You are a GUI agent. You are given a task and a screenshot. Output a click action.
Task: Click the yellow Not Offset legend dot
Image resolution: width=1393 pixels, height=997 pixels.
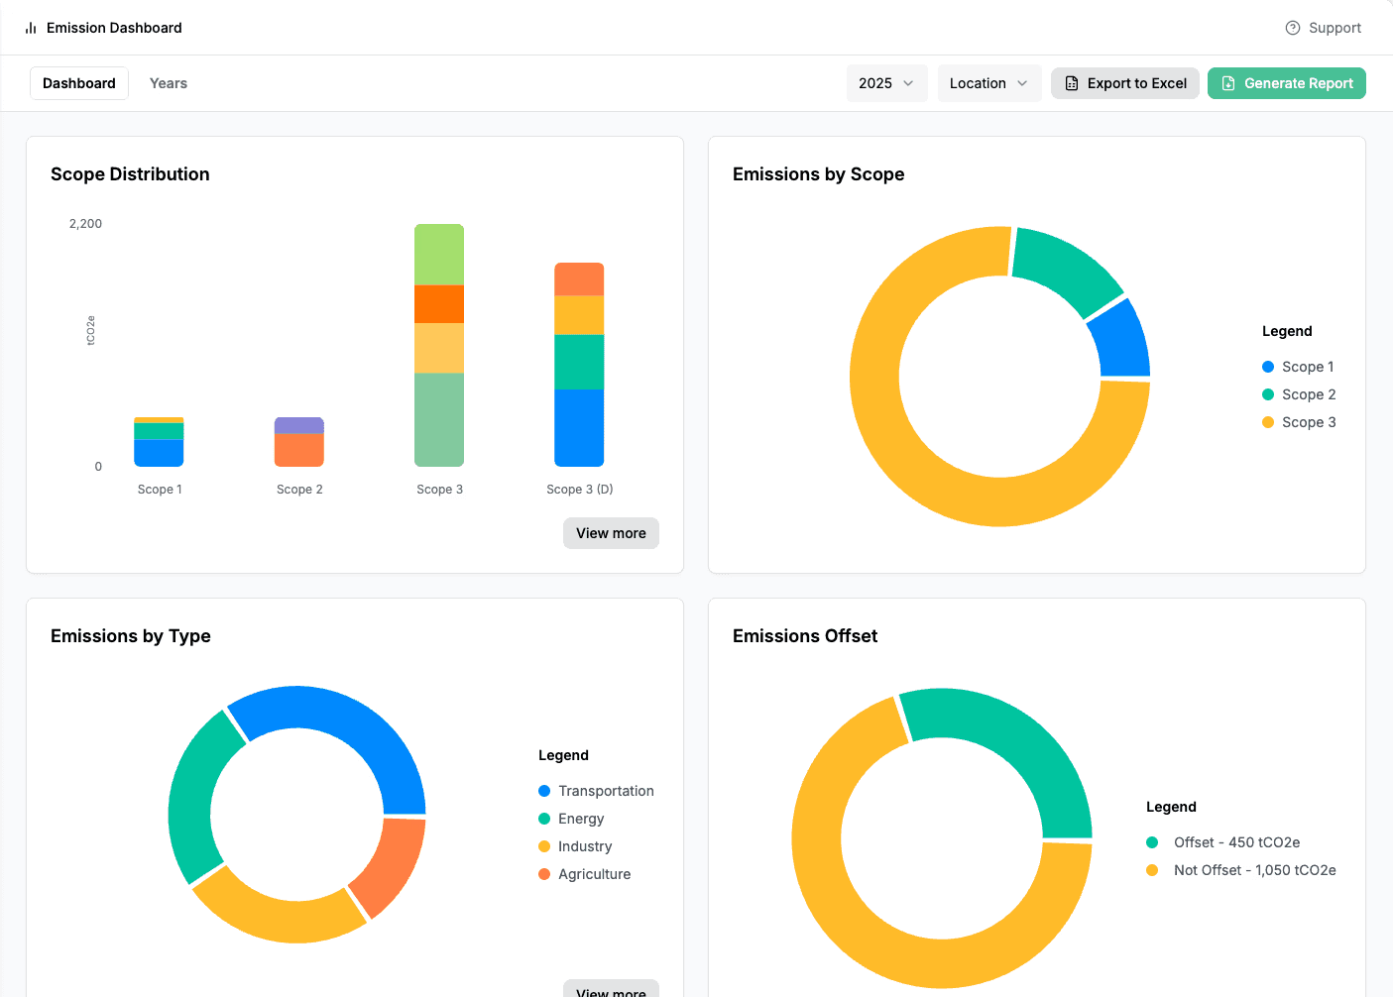pyautogui.click(x=1152, y=870)
